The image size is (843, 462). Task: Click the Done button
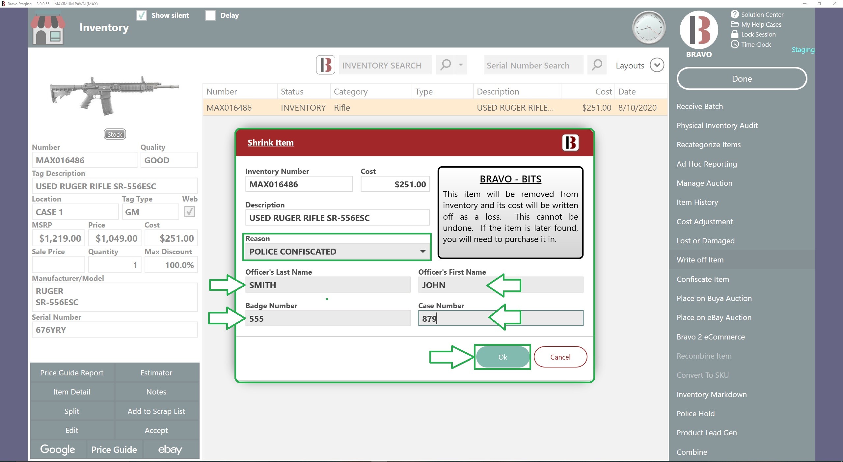[742, 79]
